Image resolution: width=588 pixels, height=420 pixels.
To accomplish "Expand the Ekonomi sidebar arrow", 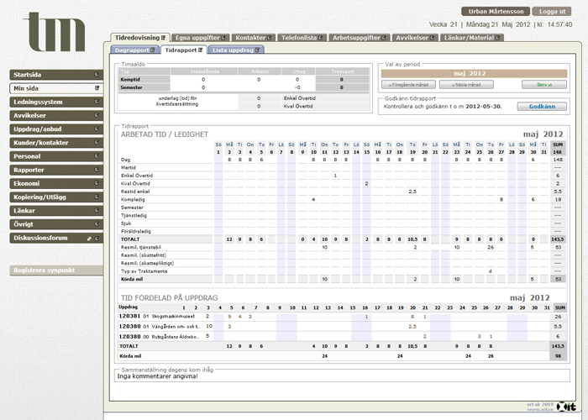I will point(97,183).
